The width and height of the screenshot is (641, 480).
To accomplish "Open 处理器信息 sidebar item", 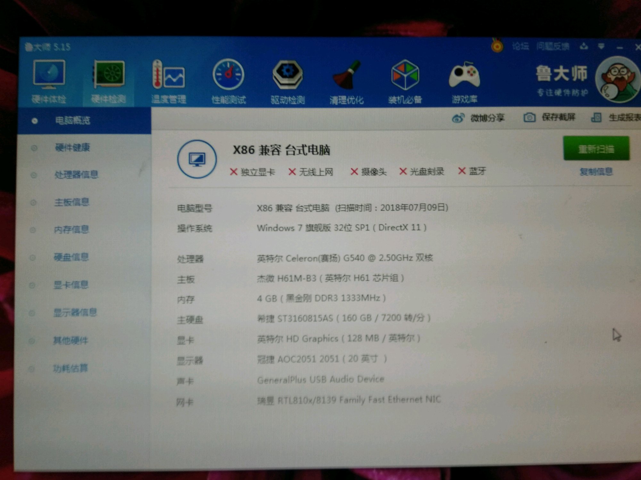I will (x=76, y=175).
